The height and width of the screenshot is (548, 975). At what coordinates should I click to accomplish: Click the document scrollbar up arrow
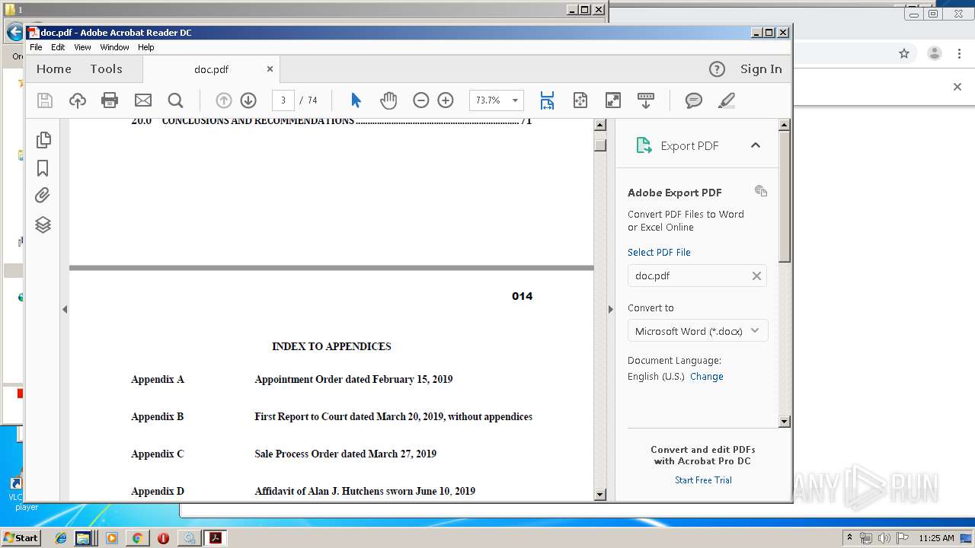pos(599,126)
